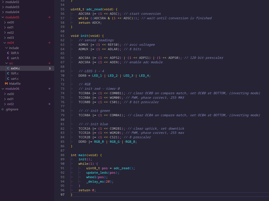This screenshot has width=269, height=201.
Task: Open libft.c in the src folder
Action: point(15,73)
